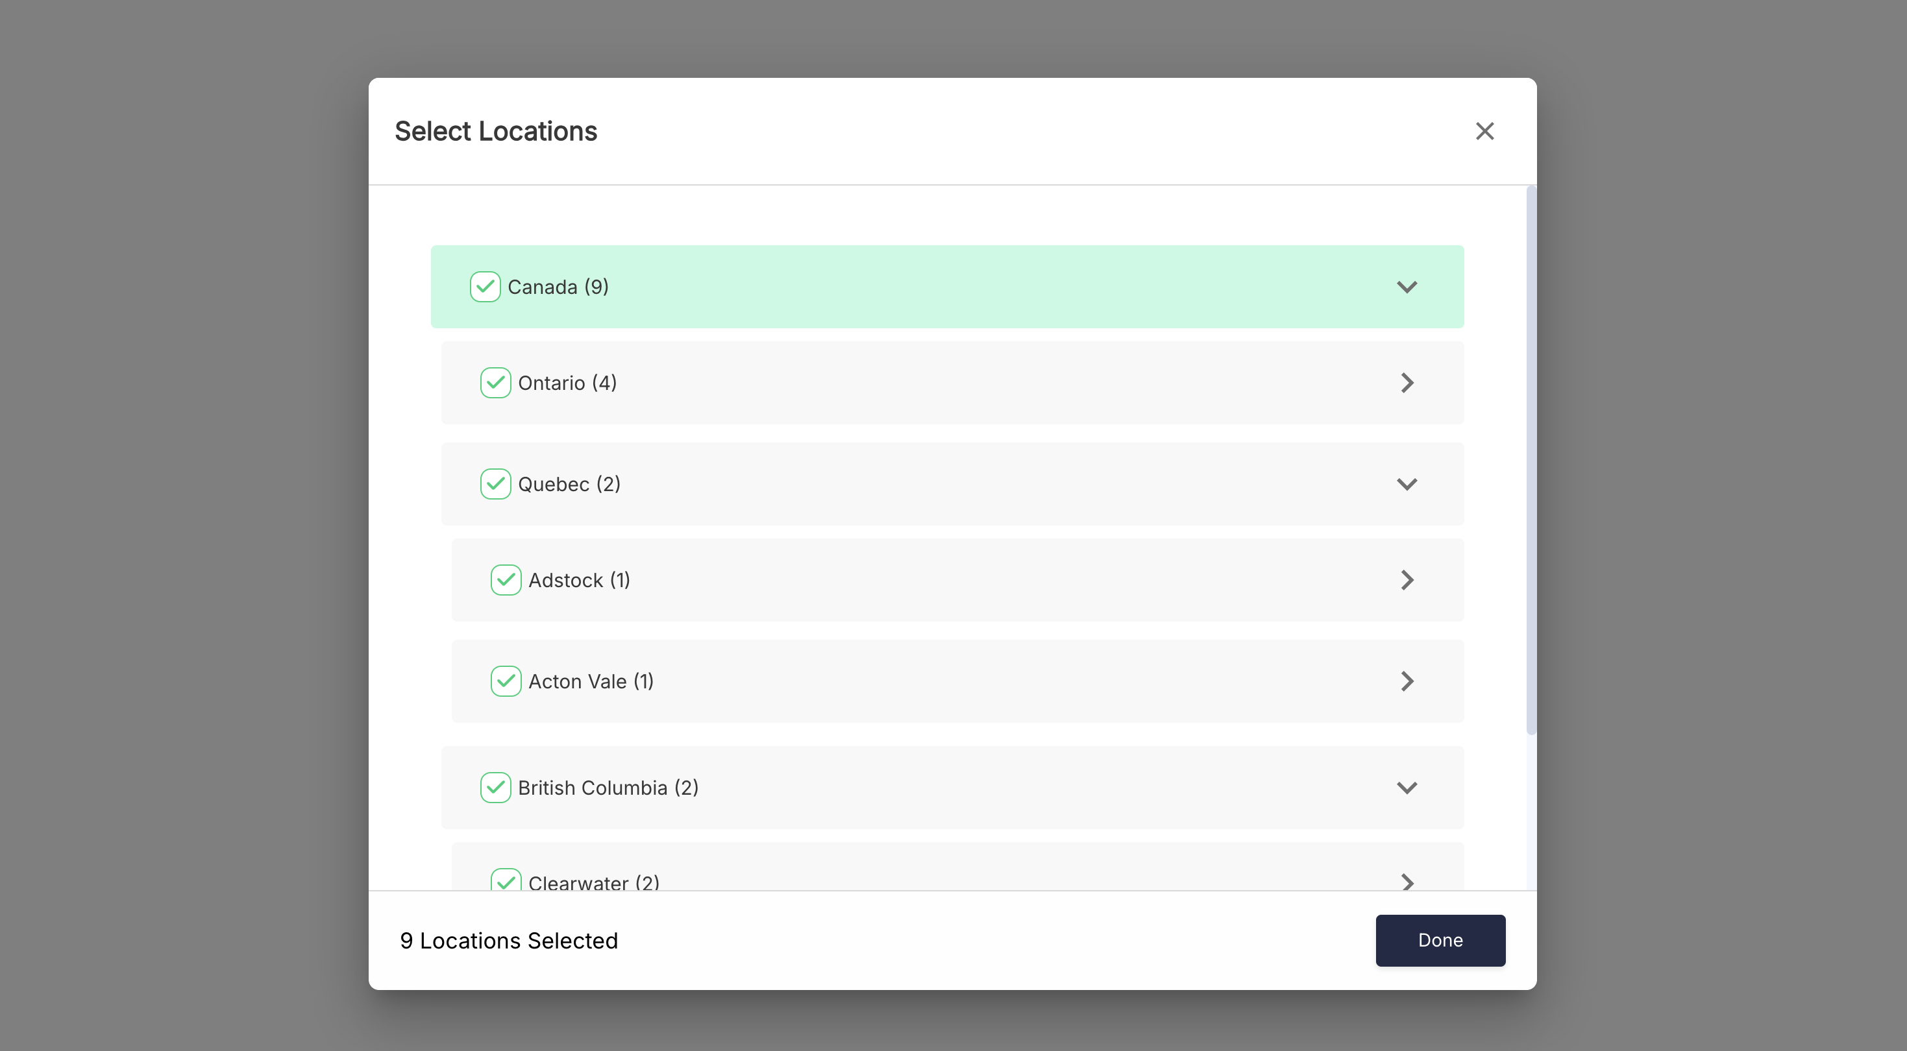Uncheck the Adstock checkbox
This screenshot has width=1907, height=1051.
506,580
